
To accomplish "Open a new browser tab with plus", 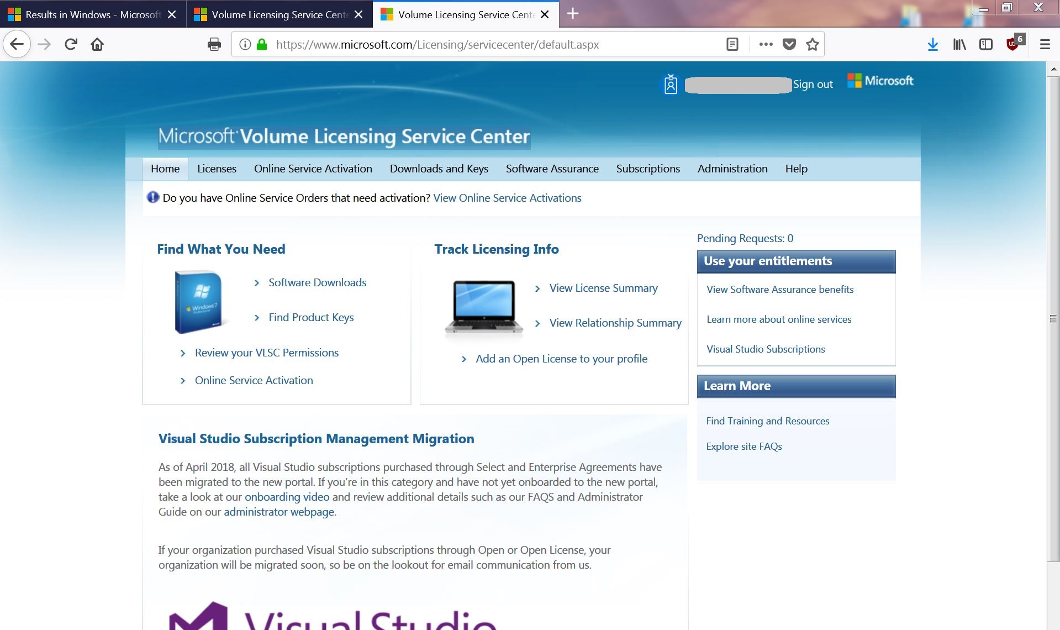I will (x=573, y=14).
